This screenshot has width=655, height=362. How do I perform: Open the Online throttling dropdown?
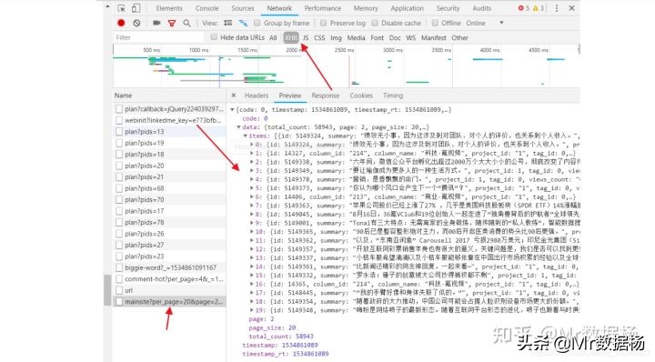point(485,23)
